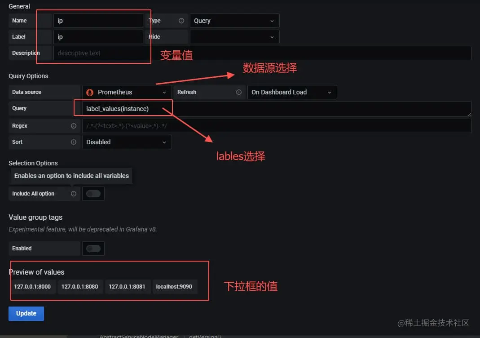Toggle the Include All option switch
The width and height of the screenshot is (480, 338).
point(93,194)
